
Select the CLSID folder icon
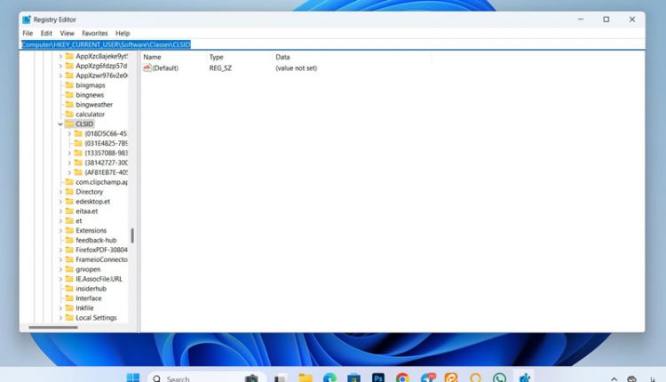tap(69, 123)
